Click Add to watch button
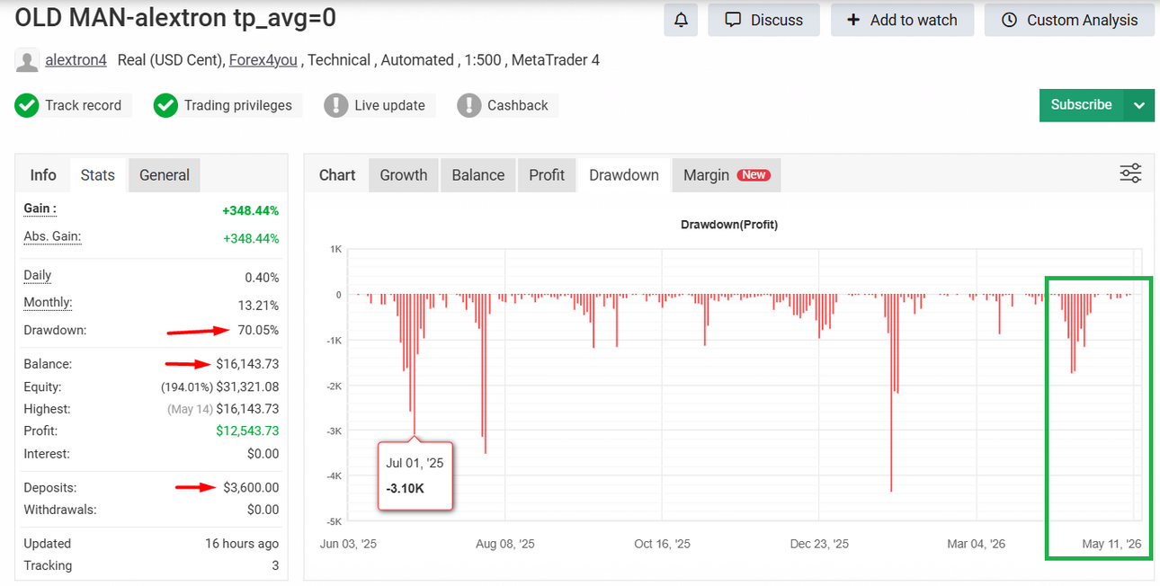This screenshot has height=586, width=1160. (902, 20)
